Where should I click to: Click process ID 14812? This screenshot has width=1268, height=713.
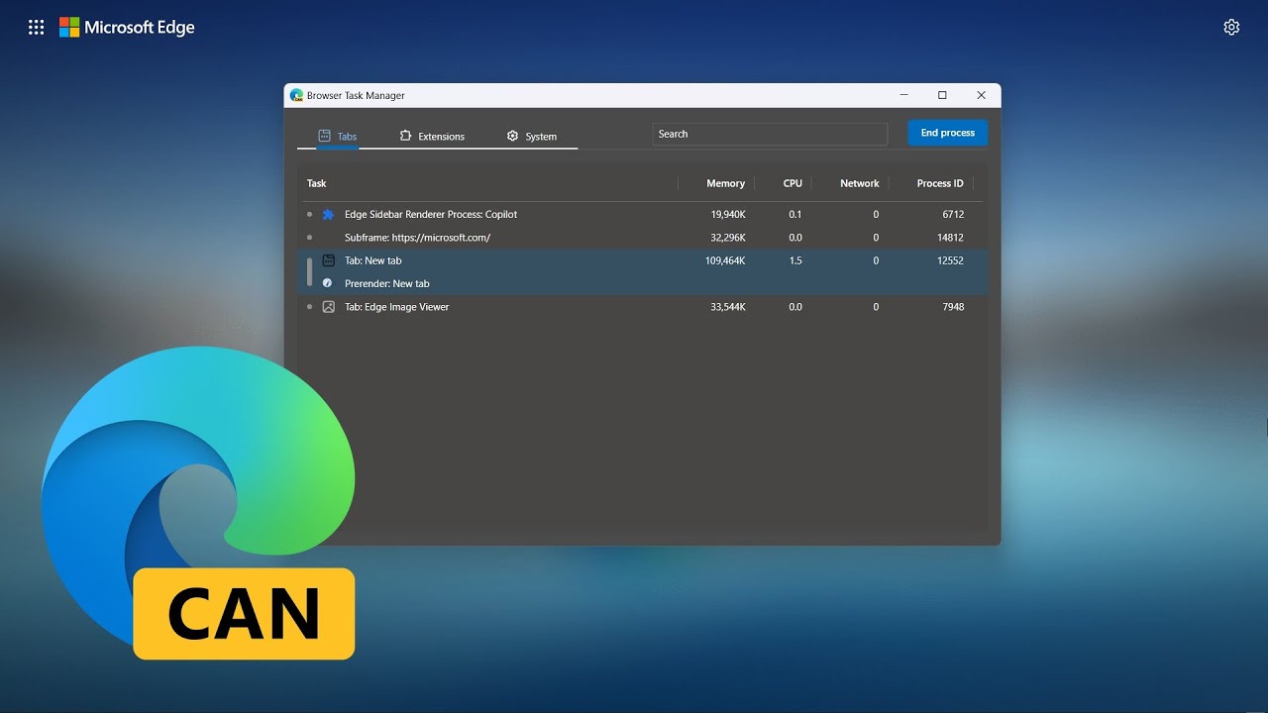point(950,238)
